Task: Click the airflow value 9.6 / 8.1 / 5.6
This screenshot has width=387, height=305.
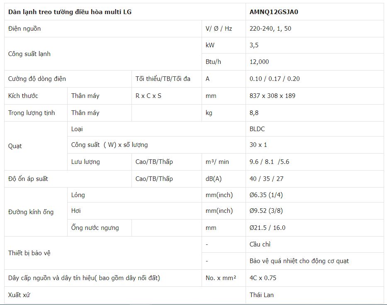Action: coord(269,162)
